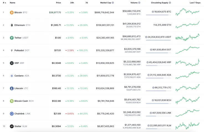Sort by the 7d column header
Screen dimensions: 204x132
[86, 2]
